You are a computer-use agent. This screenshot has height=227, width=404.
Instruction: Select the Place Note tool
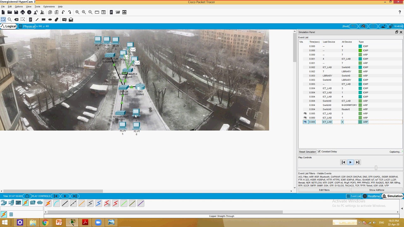30,20
